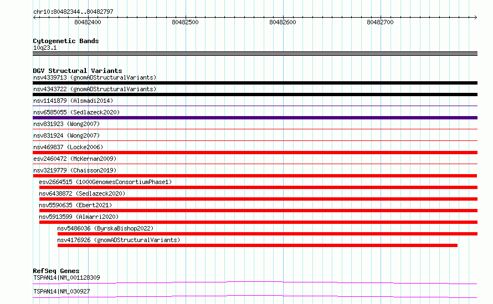Click the purple bar of nsv6585055
Image resolution: width=493 pixels, height=304 pixels.
255,118
